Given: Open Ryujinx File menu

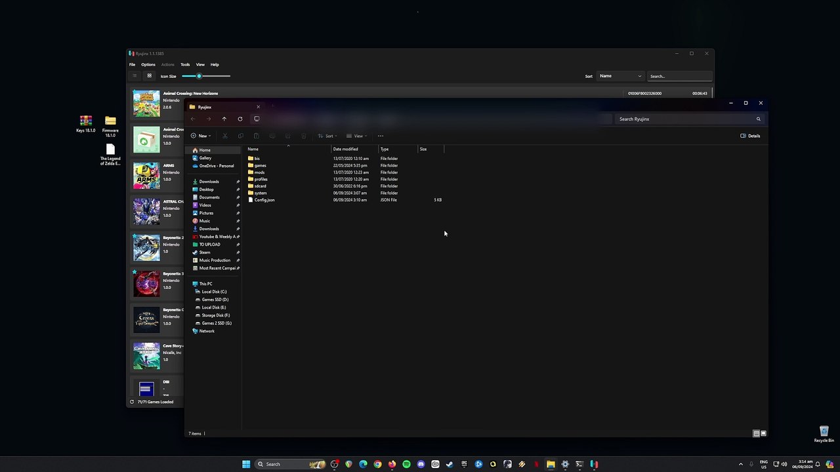Looking at the screenshot, I should 132,64.
